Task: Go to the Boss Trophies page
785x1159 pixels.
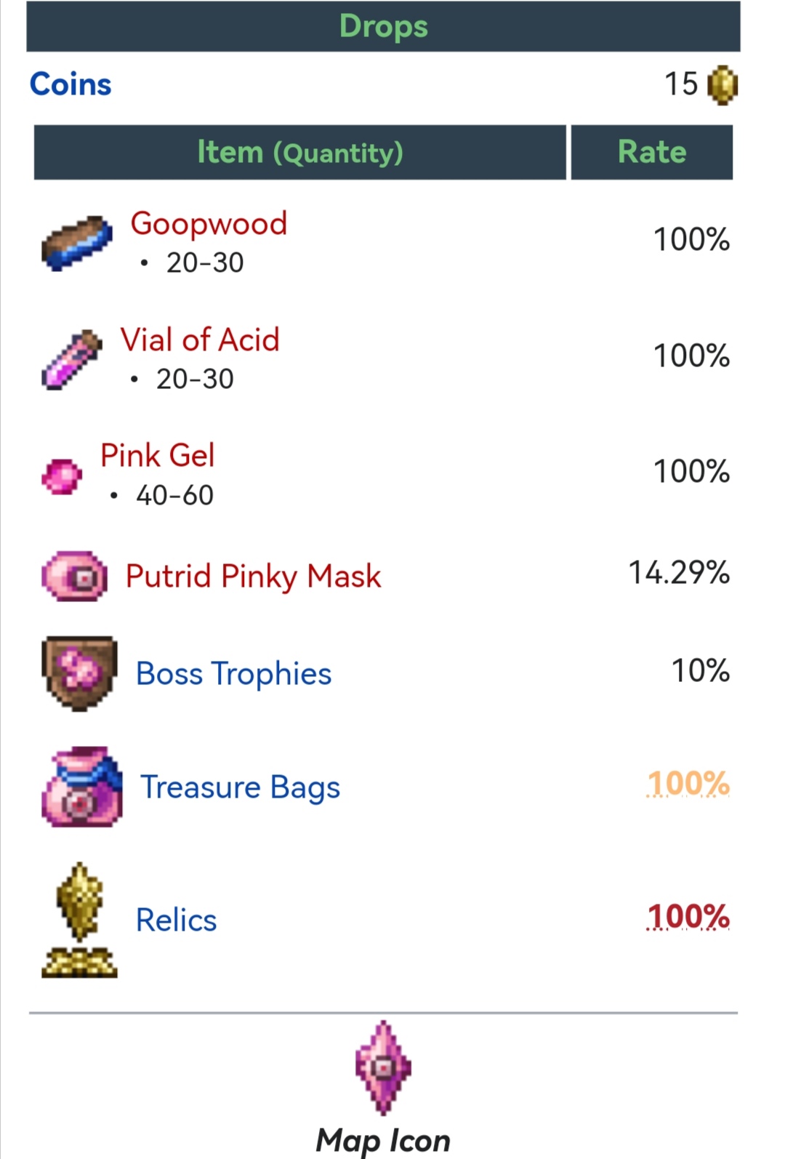Action: click(x=233, y=673)
